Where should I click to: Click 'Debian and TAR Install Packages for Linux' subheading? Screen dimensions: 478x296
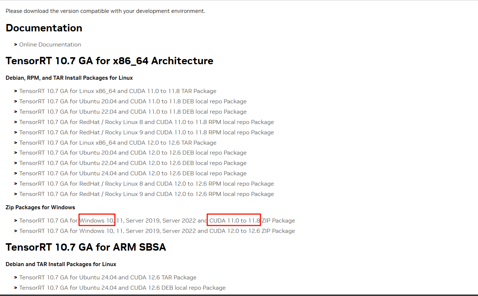tap(61, 264)
